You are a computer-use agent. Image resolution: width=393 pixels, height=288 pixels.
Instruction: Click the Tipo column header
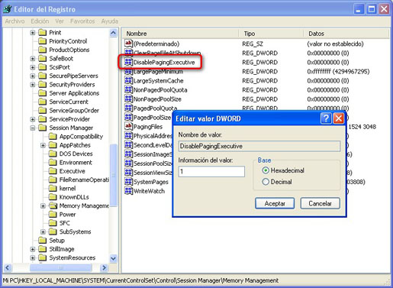coord(271,34)
